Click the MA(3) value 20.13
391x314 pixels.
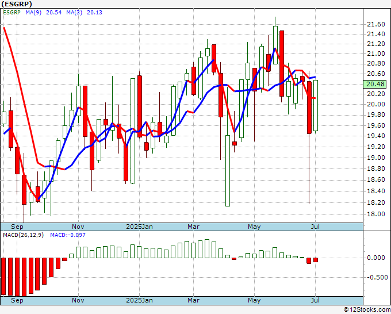pyautogui.click(x=94, y=13)
